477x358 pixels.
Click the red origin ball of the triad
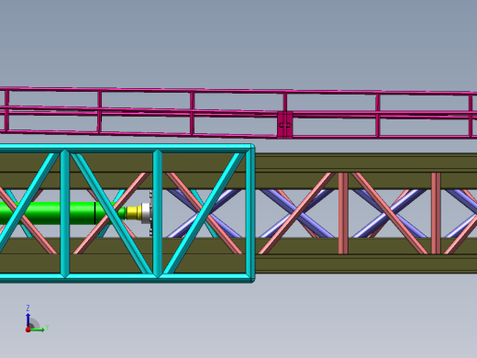tap(28, 330)
